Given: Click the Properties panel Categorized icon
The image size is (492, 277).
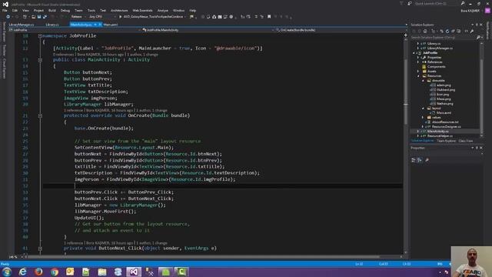Looking at the screenshot, I should pyautogui.click(x=414, y=160).
